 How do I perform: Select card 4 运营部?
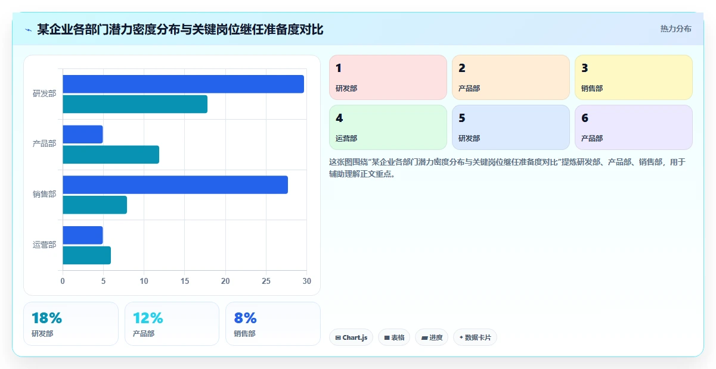point(388,127)
